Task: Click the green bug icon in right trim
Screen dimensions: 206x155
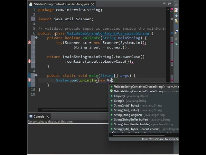Action: [176, 44]
